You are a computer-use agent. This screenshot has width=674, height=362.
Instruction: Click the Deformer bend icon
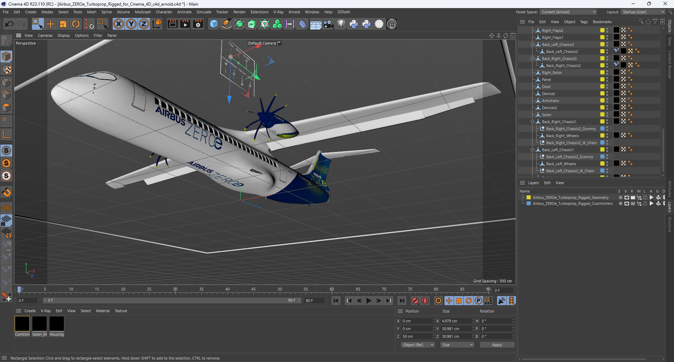tap(303, 24)
